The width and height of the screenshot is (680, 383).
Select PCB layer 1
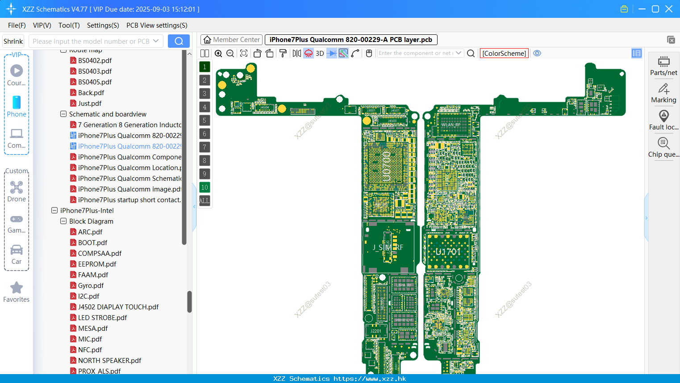tap(204, 67)
